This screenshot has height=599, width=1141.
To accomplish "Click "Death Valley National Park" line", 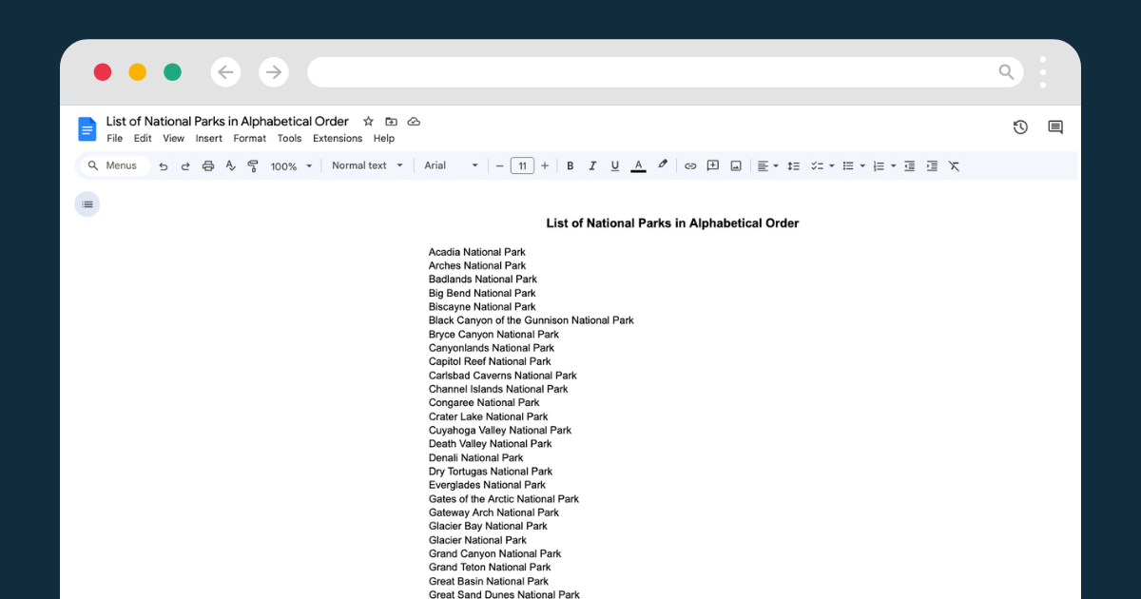I will click(x=490, y=444).
